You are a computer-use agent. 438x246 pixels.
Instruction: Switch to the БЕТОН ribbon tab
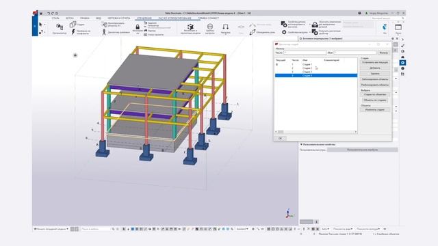[70, 18]
